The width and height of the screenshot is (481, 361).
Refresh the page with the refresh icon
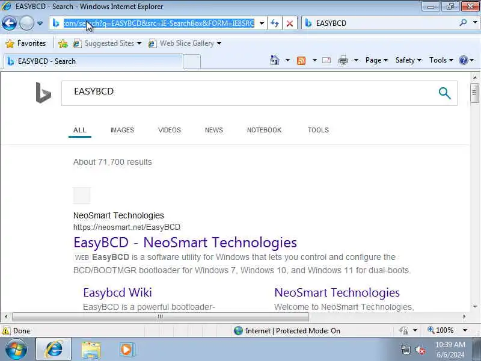[275, 23]
